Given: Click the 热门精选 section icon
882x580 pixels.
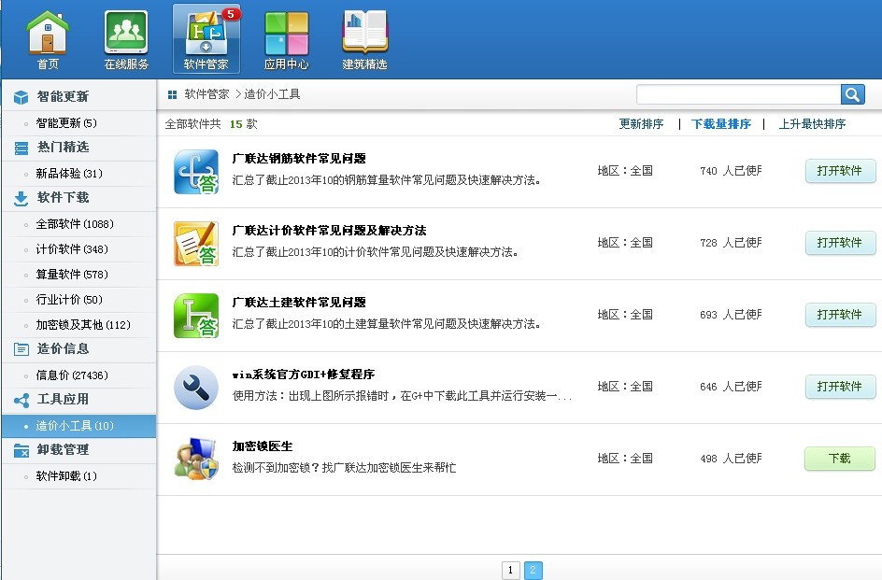Looking at the screenshot, I should pos(21,148).
